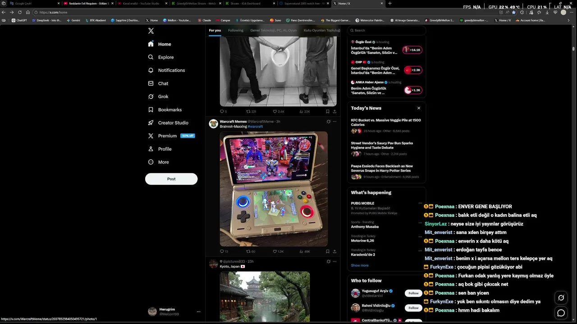
Task: Repost the Warcraft Memes post
Action: point(251,252)
